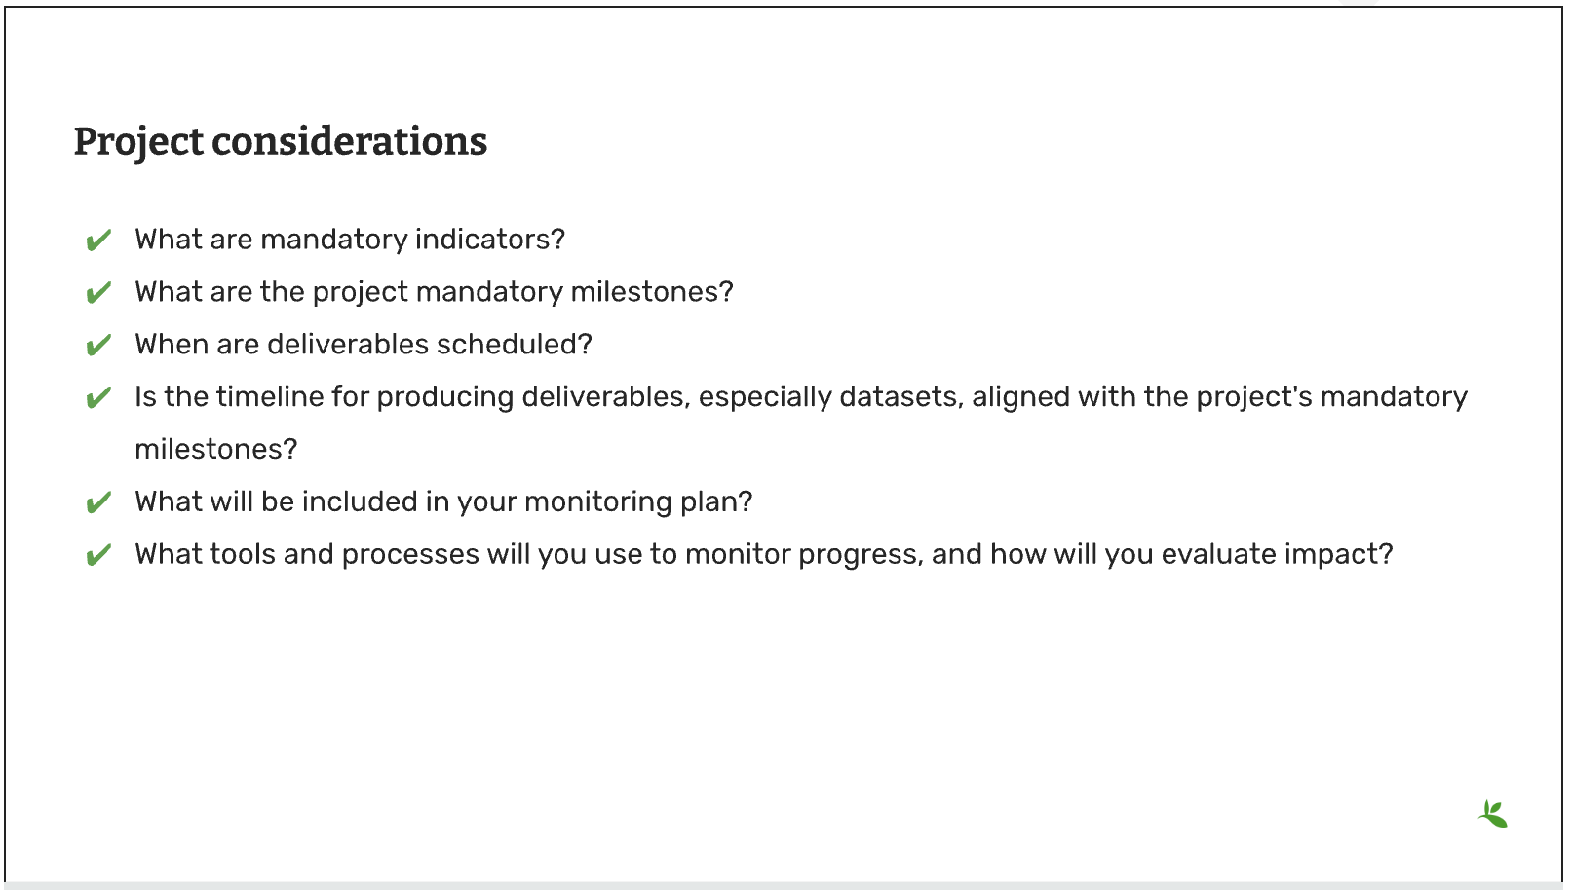
Task: Click the wrapped second-line word "milestones?"
Action: [x=215, y=450]
